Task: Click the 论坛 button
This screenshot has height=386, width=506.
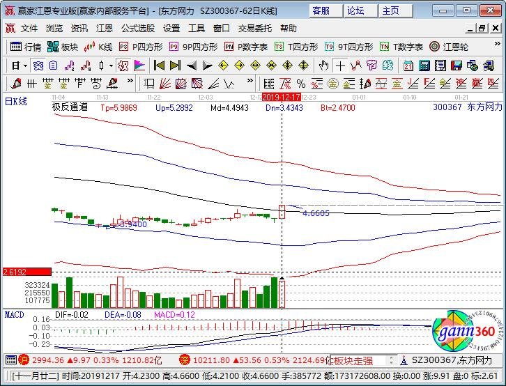Action: tap(361, 11)
